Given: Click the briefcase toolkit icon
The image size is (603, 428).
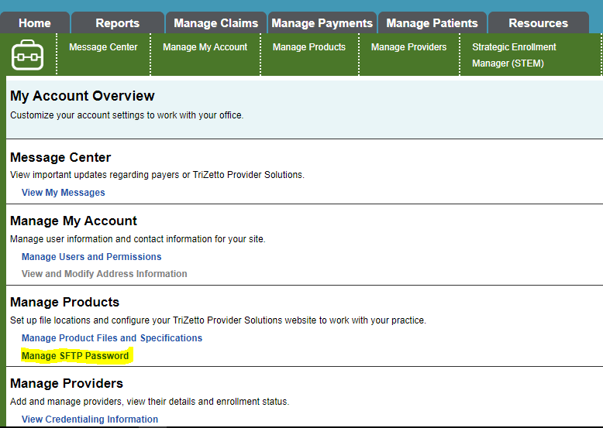Looking at the screenshot, I should (x=27, y=55).
